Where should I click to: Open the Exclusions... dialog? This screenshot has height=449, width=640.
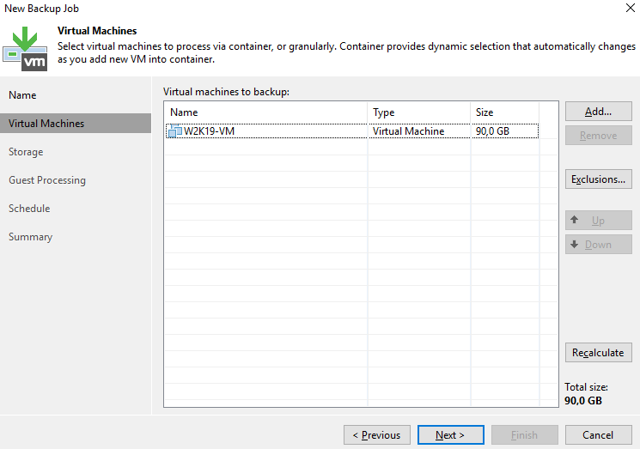coord(599,179)
